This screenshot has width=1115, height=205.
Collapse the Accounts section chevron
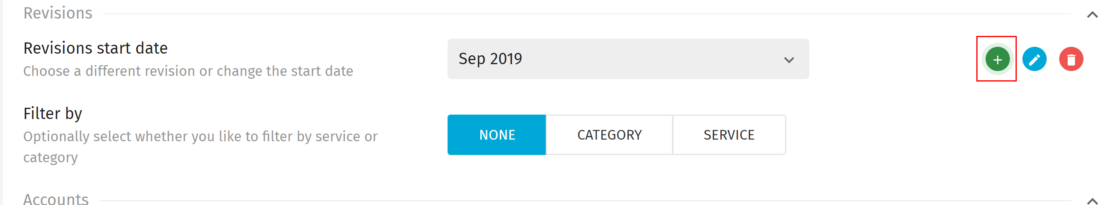coord(1092,201)
